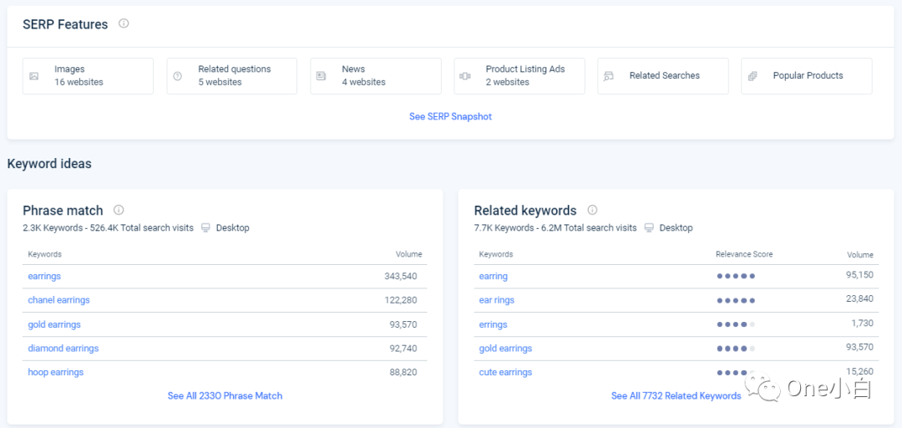Viewport: 902px width, 428px height.
Task: Click the Volume header in Related keywords
Action: pos(860,254)
